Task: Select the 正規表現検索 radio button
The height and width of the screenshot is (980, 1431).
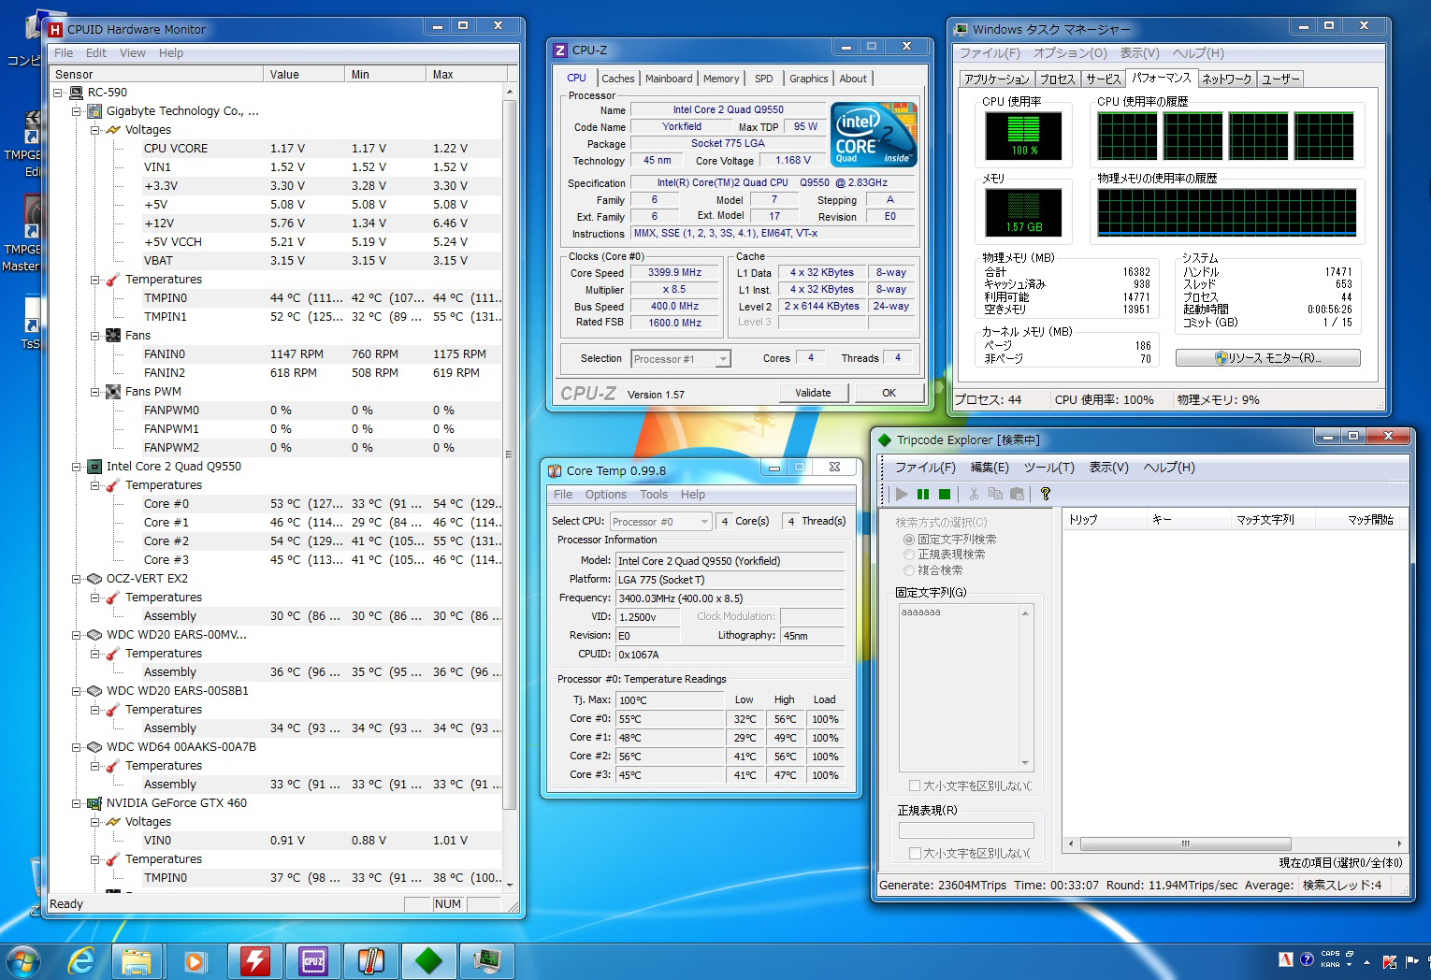Action: click(908, 555)
